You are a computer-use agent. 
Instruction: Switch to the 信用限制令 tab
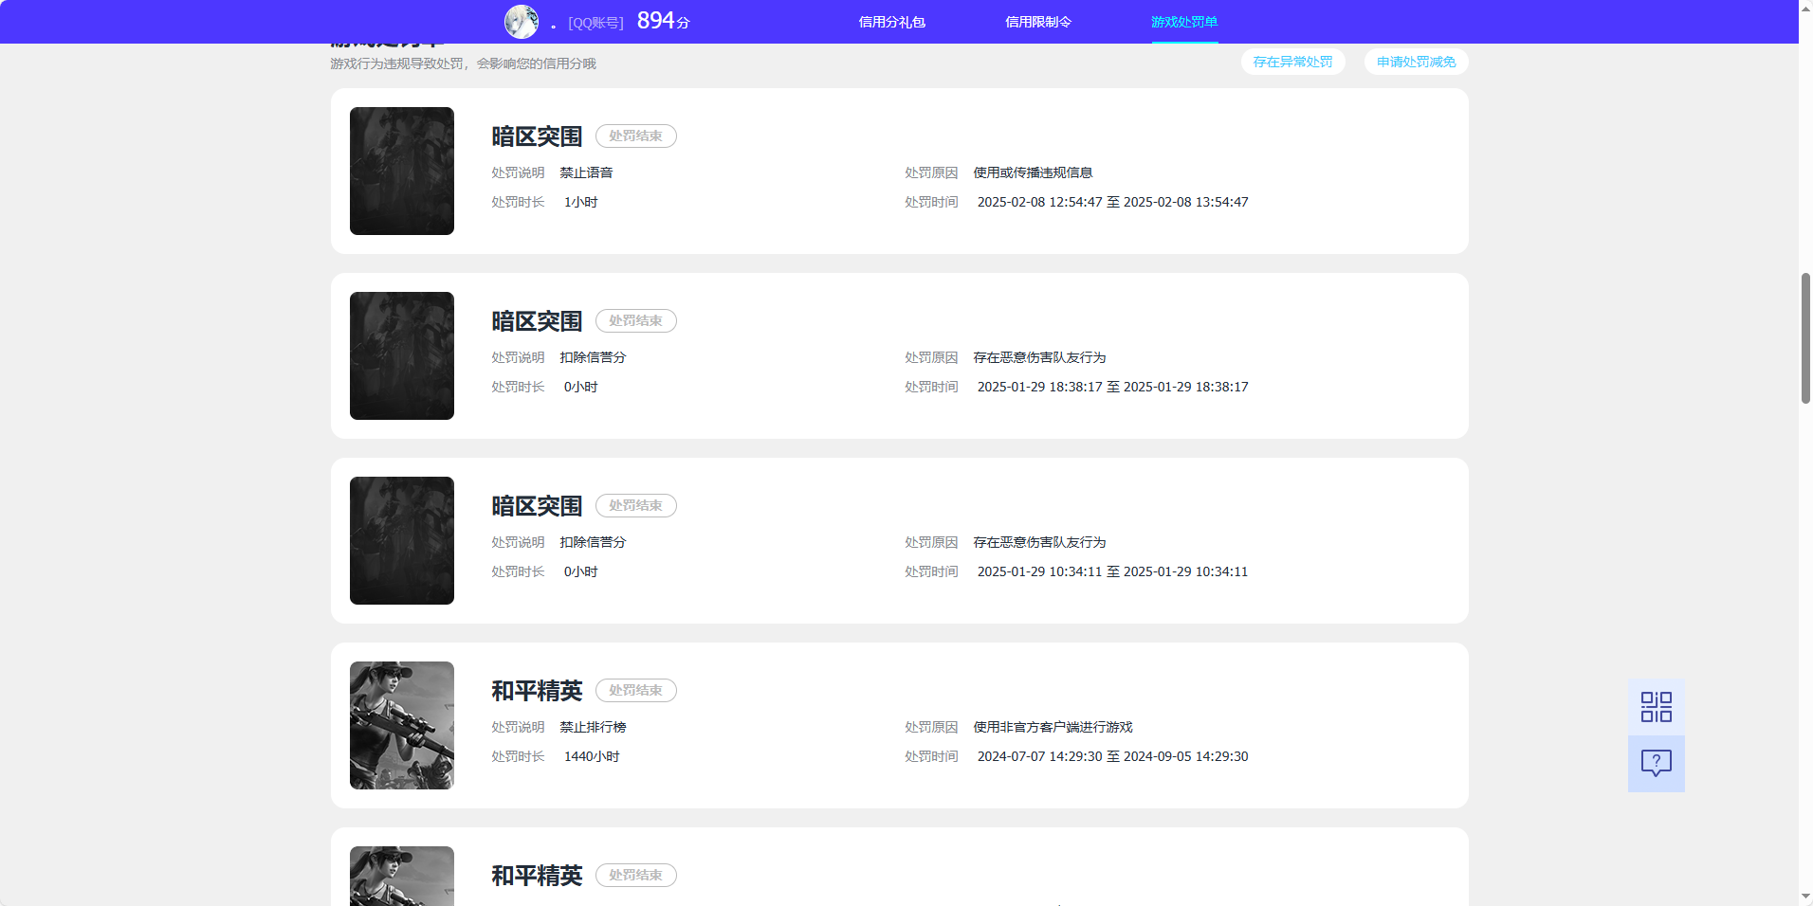click(x=1037, y=21)
